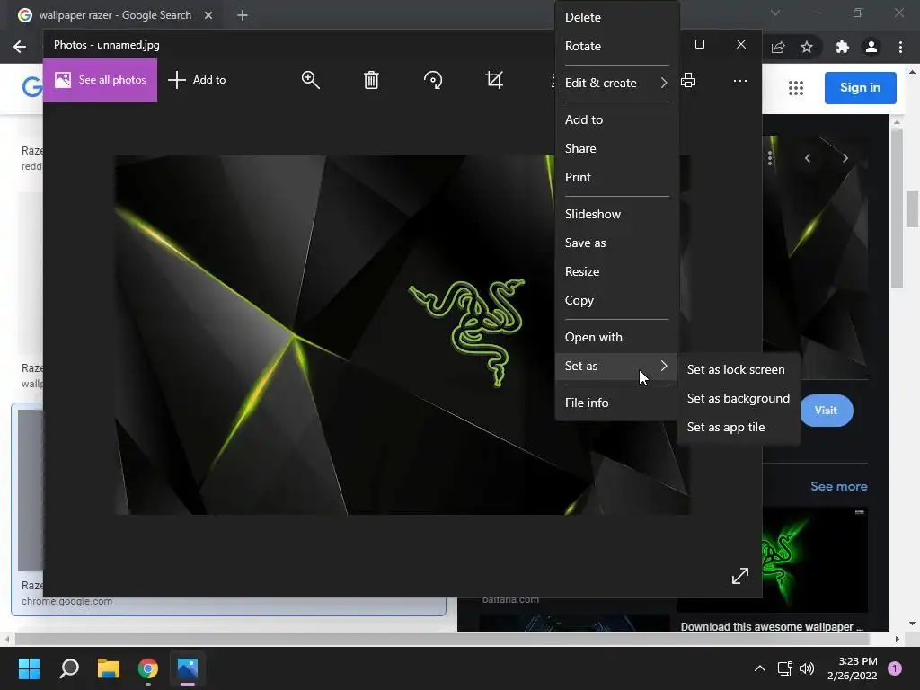
Task: Open notification badge in taskbar corner
Action: click(895, 668)
